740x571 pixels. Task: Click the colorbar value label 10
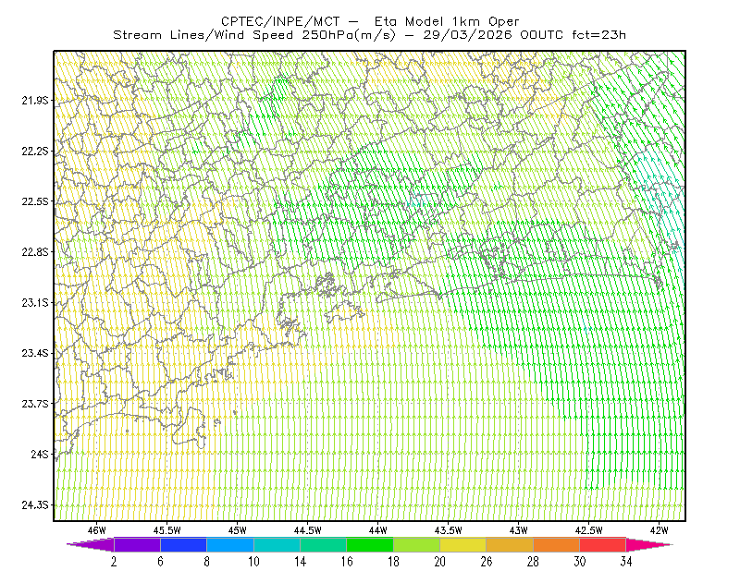(253, 562)
